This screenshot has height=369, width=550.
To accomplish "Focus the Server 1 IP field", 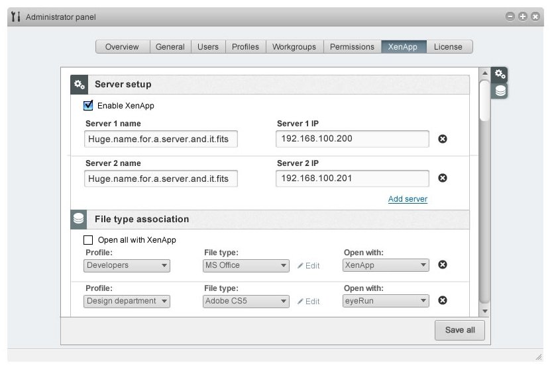I will coord(352,139).
